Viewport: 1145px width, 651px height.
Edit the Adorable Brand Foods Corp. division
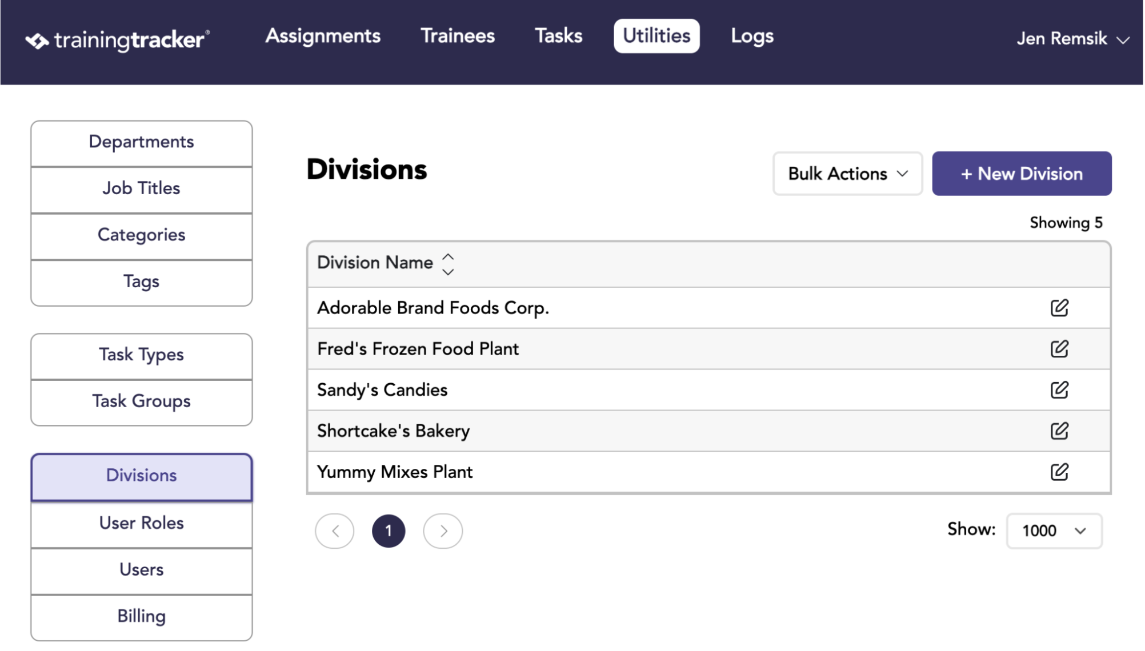click(x=1060, y=308)
